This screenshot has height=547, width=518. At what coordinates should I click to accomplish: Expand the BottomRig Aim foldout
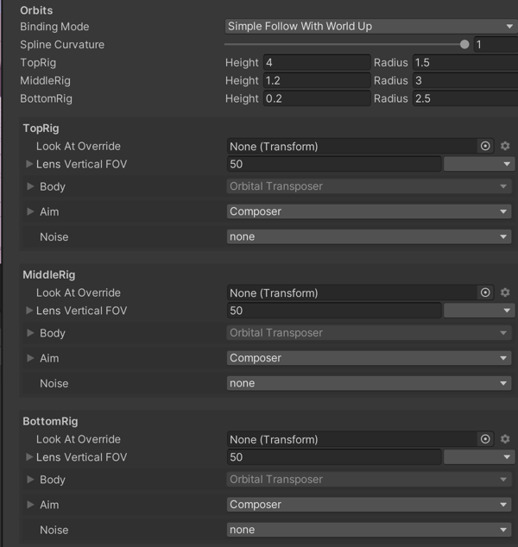pos(31,505)
